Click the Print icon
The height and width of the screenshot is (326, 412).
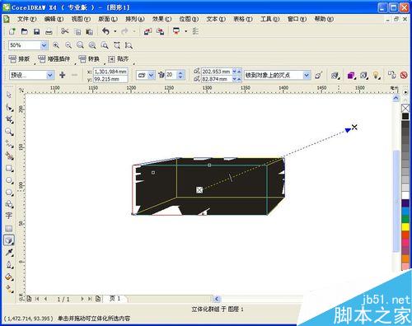click(x=49, y=32)
